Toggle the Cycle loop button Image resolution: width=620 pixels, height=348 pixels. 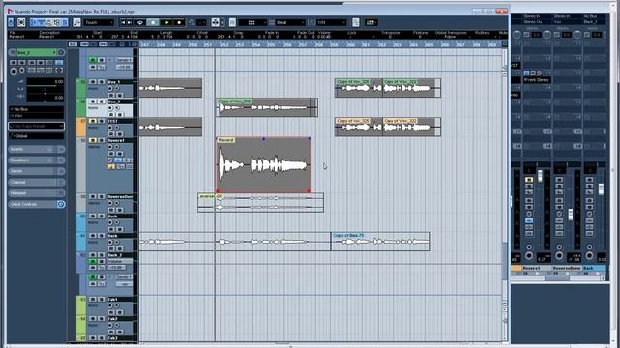tap(139, 23)
